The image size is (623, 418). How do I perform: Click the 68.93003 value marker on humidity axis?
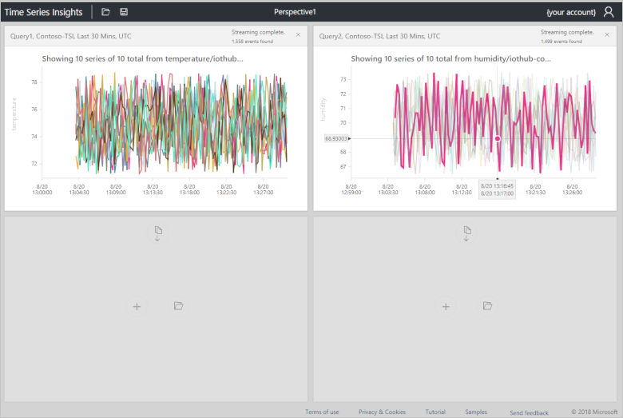[x=336, y=138]
